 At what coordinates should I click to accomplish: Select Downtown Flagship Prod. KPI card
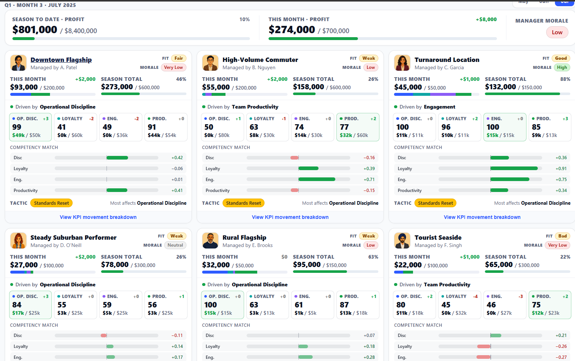[166, 127]
